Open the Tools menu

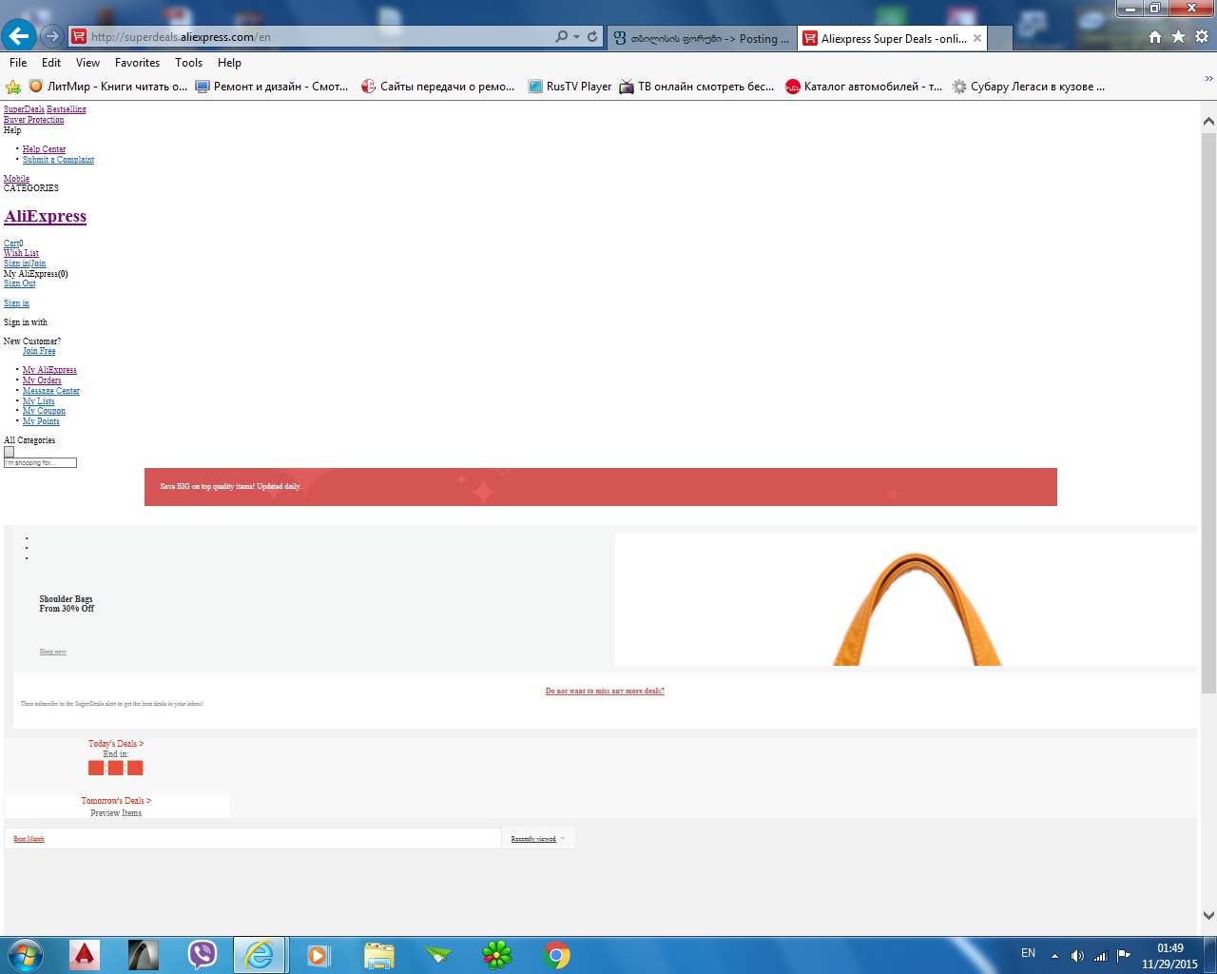(188, 63)
